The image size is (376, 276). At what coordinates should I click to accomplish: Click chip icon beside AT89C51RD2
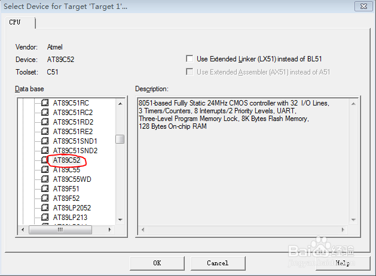[45, 122]
